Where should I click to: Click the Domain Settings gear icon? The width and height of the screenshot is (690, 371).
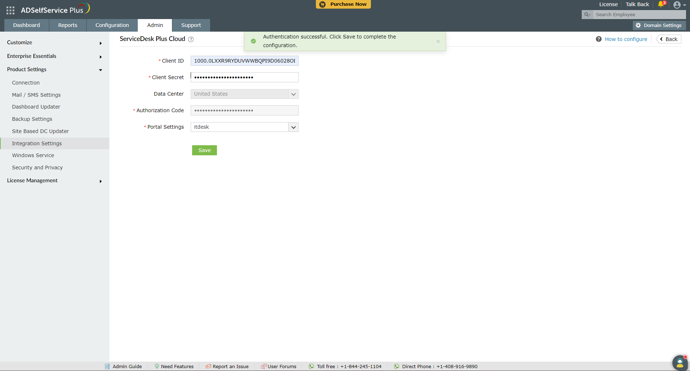coord(639,25)
